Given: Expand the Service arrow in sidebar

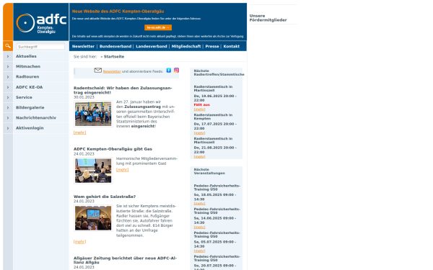Looking at the screenshot, I should (8, 97).
